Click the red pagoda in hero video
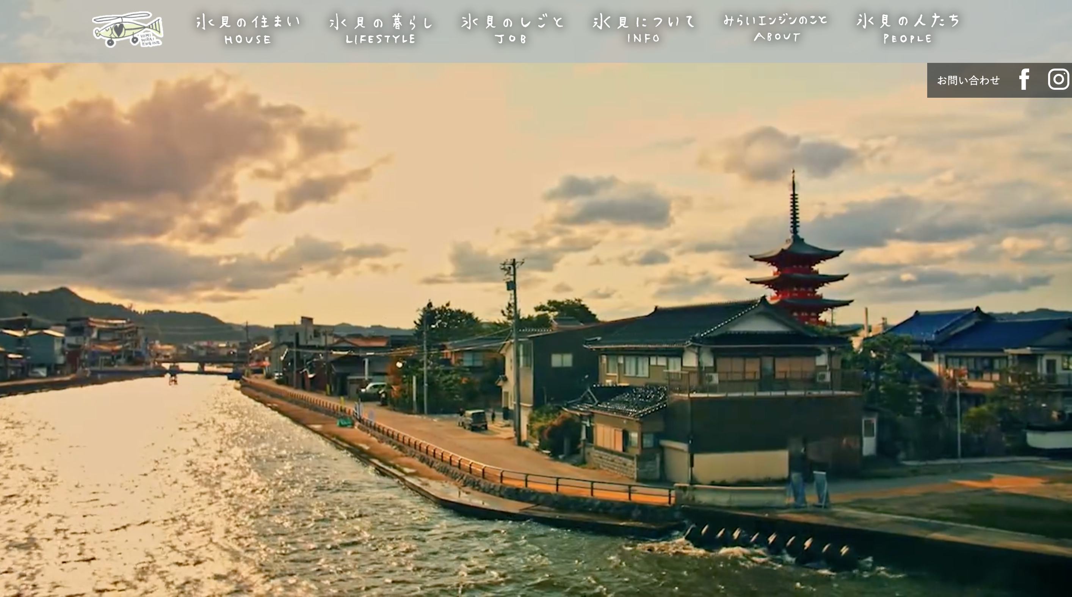Viewport: 1072px width, 597px height. 796,270
